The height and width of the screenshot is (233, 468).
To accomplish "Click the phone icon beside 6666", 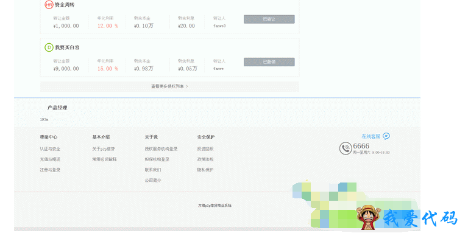I will tap(346, 148).
